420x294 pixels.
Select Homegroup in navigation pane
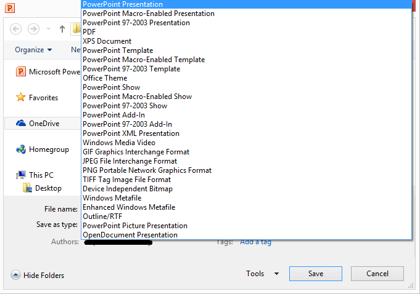pyautogui.click(x=49, y=149)
